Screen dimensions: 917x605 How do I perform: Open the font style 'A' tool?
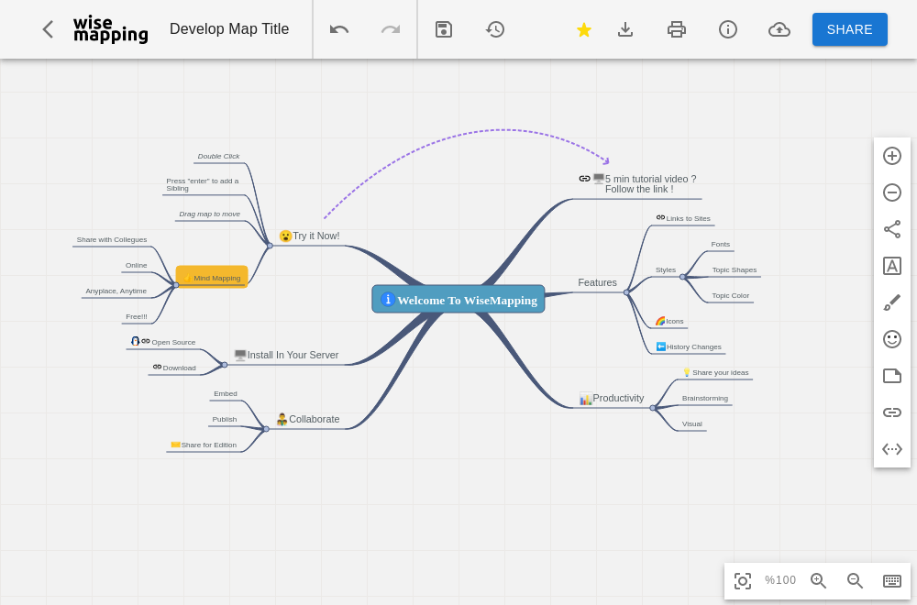pos(892,266)
